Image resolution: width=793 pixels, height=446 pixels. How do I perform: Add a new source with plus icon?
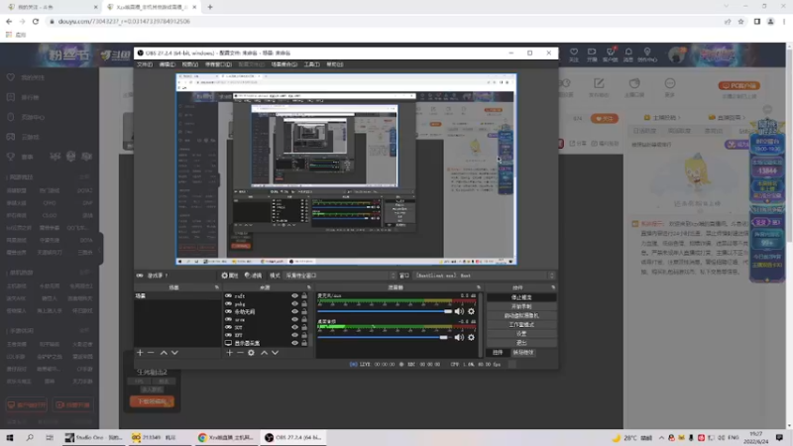tap(229, 353)
